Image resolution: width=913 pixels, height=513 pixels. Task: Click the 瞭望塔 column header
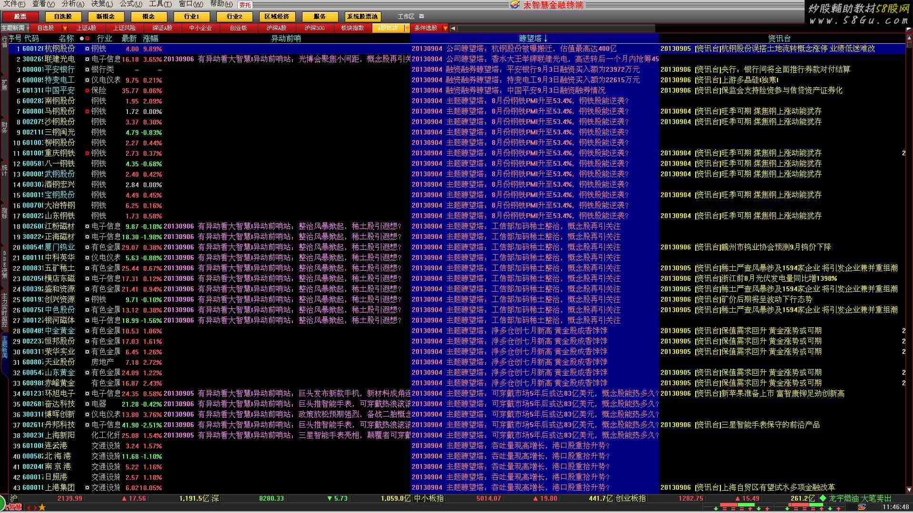533,38
